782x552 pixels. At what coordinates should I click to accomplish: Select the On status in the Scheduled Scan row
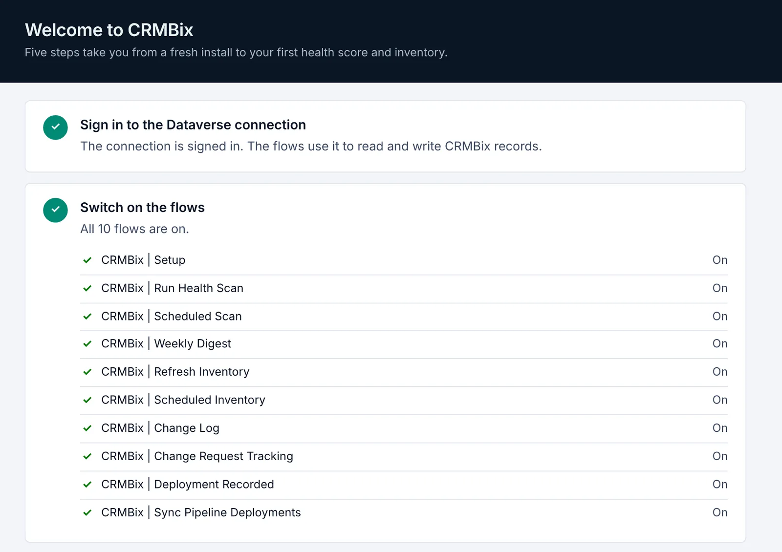720,317
